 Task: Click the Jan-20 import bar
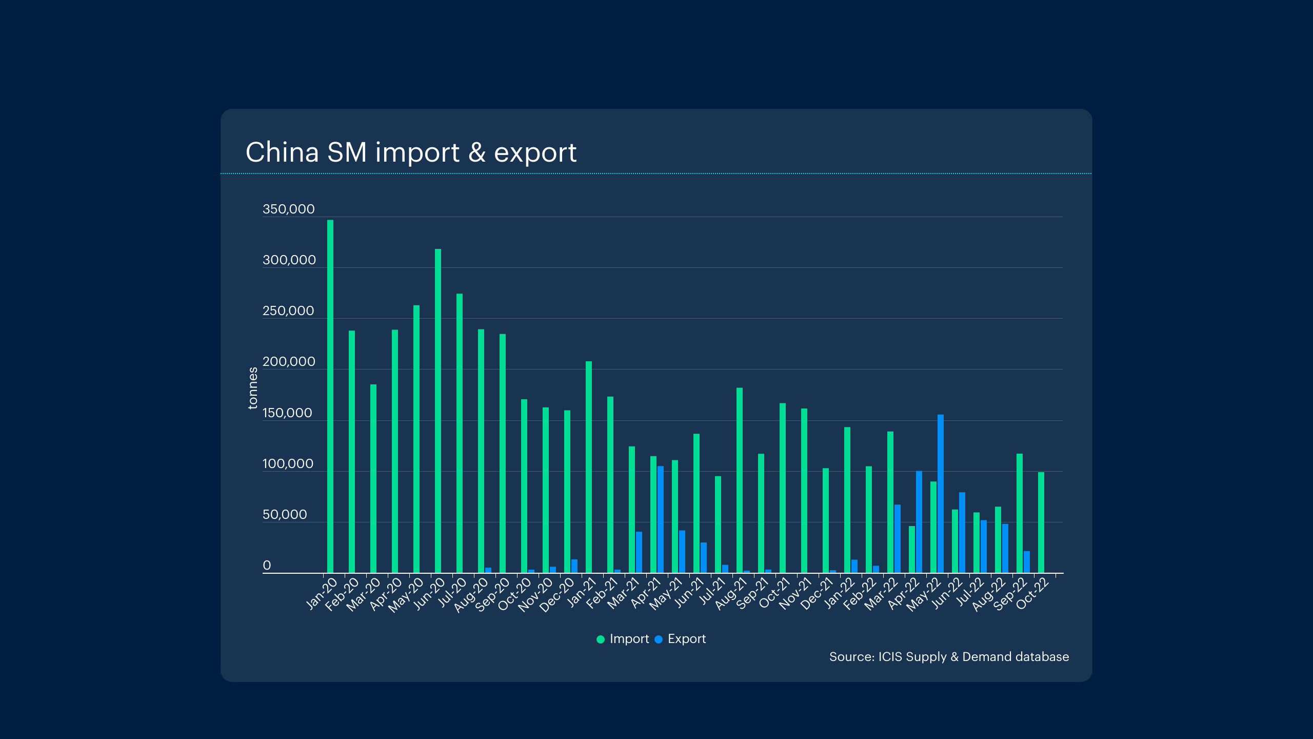pos(330,396)
